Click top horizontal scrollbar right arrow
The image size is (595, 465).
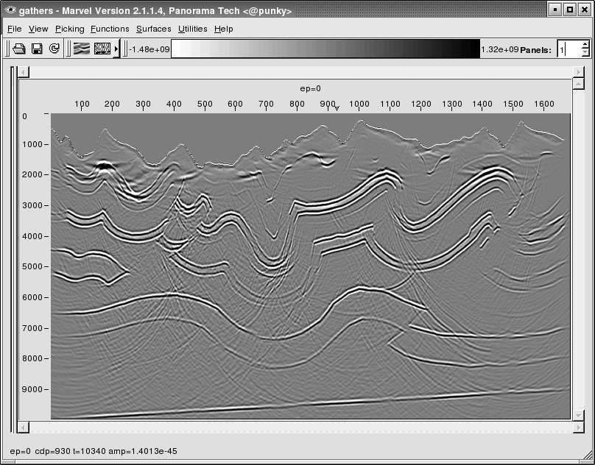pyautogui.click(x=578, y=72)
